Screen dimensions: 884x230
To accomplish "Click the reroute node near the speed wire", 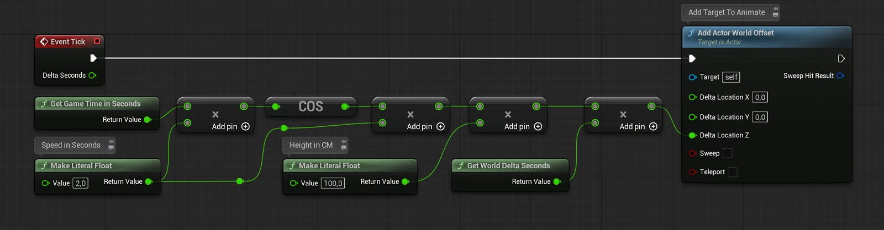I will [x=240, y=181].
